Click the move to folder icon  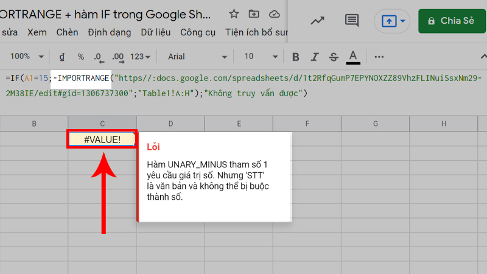tap(254, 14)
